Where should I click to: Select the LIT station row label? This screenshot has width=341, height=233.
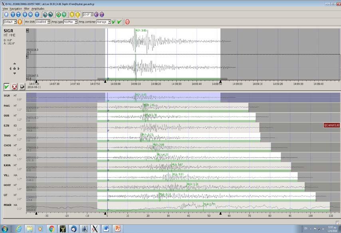(6, 195)
